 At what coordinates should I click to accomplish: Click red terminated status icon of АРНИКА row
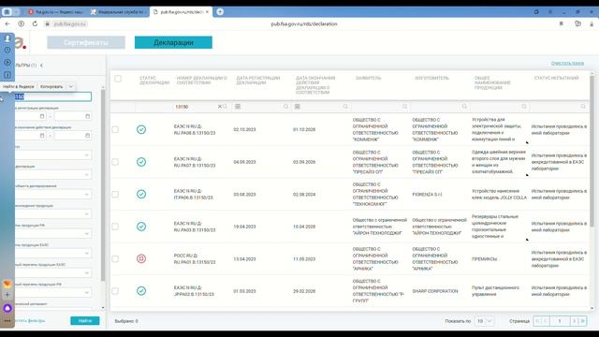pos(141,258)
